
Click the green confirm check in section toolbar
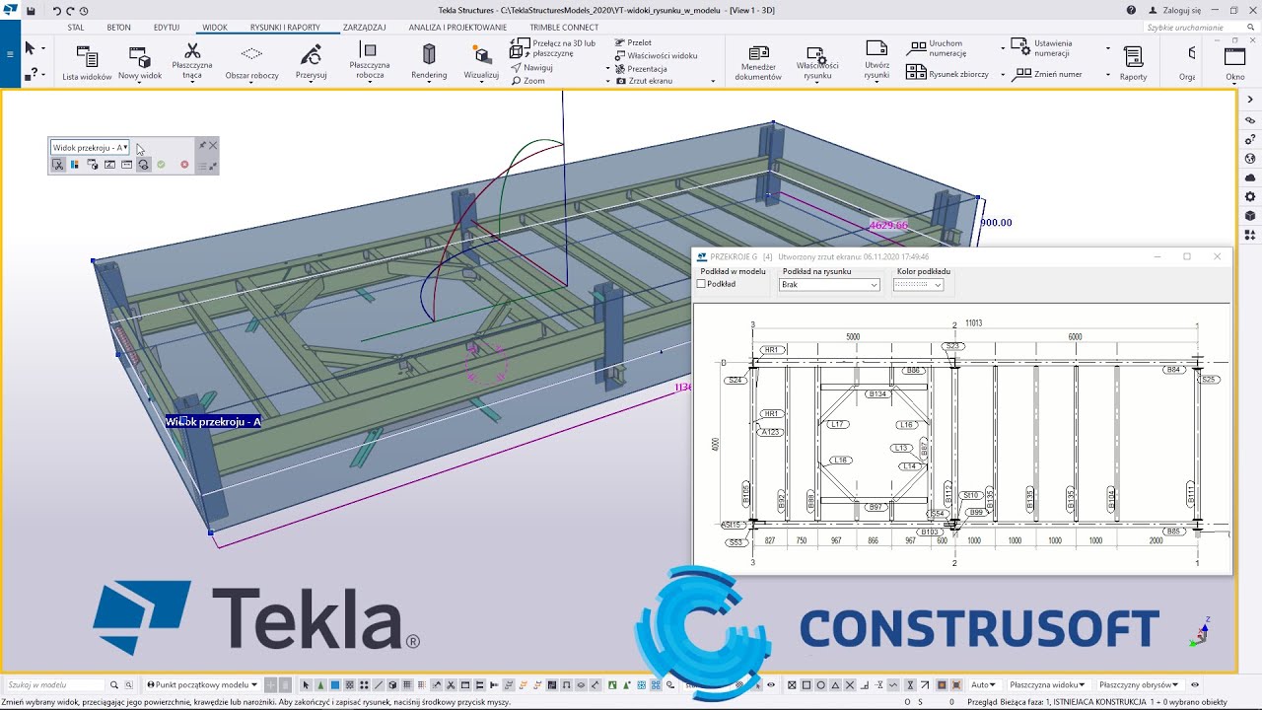click(161, 165)
